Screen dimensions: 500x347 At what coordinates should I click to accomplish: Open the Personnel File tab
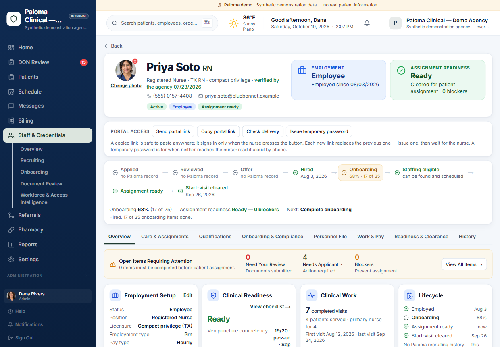[330, 237]
